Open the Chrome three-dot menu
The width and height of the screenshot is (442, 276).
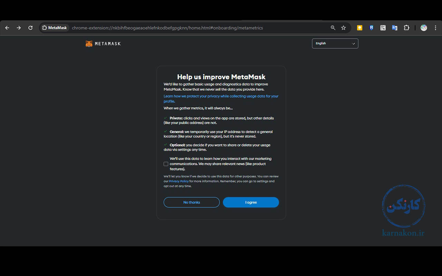pyautogui.click(x=435, y=28)
